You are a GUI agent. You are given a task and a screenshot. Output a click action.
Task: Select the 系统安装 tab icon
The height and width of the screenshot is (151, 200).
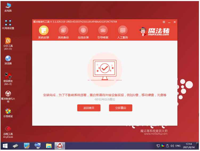click(x=44, y=31)
